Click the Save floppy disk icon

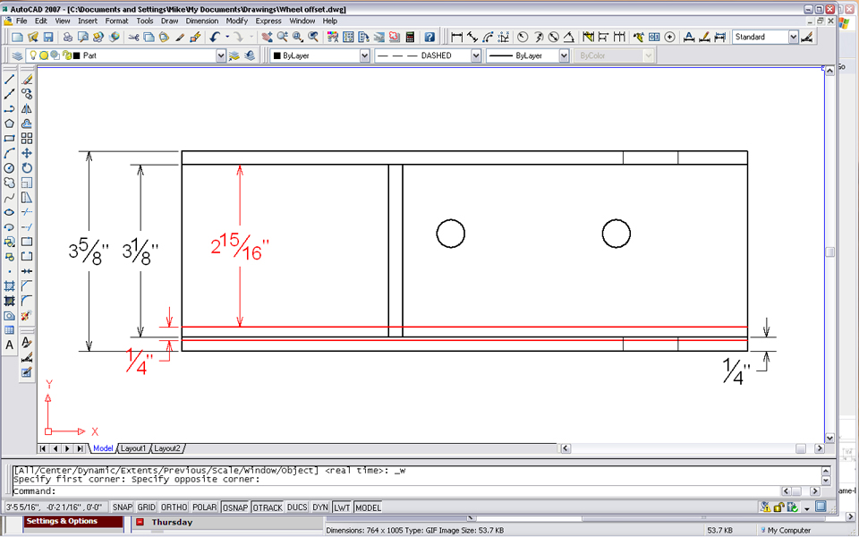[x=48, y=37]
